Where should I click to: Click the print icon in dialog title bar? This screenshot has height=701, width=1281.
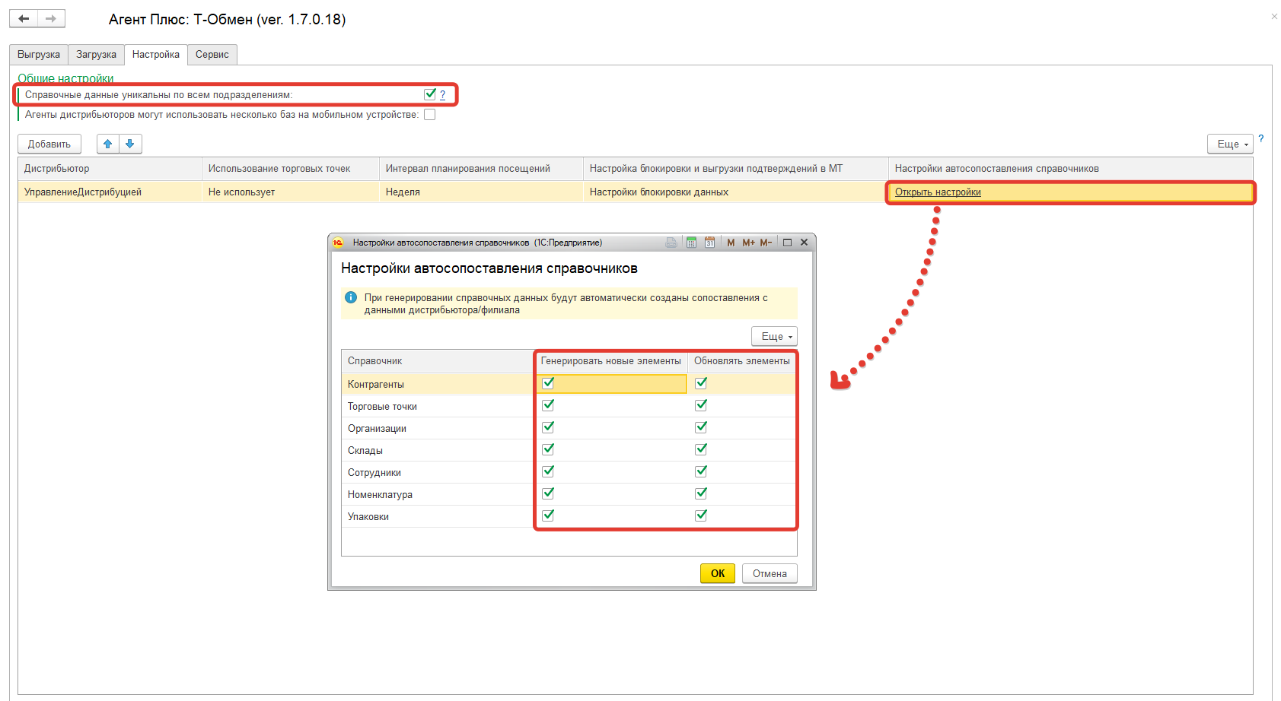[x=671, y=243]
